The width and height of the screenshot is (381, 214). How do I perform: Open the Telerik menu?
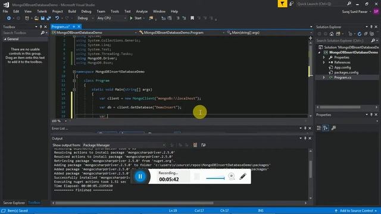[42, 11]
